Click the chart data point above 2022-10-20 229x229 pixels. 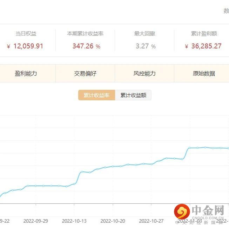(113, 166)
